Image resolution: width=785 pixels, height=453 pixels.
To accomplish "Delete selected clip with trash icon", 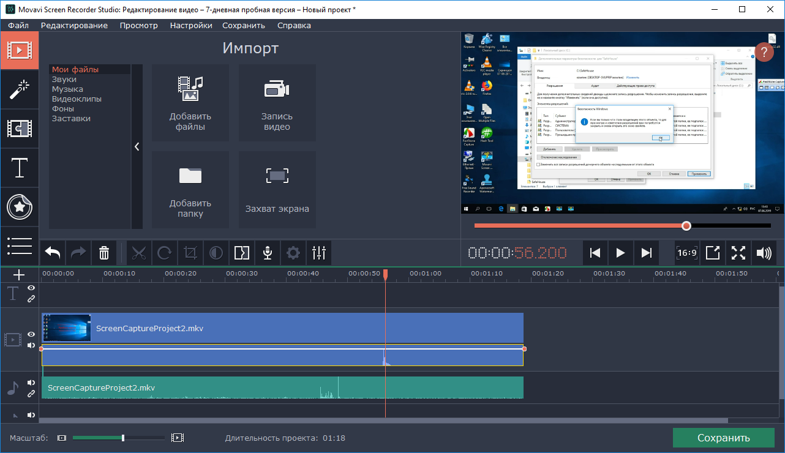I will [x=104, y=252].
